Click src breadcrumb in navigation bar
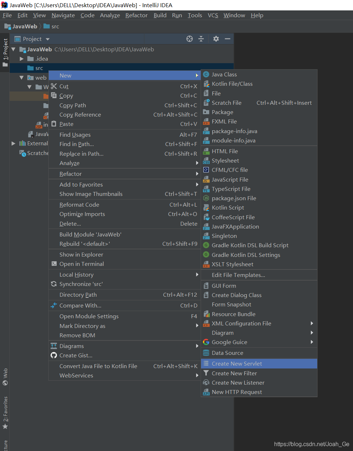353x451 pixels. pyautogui.click(x=51, y=27)
